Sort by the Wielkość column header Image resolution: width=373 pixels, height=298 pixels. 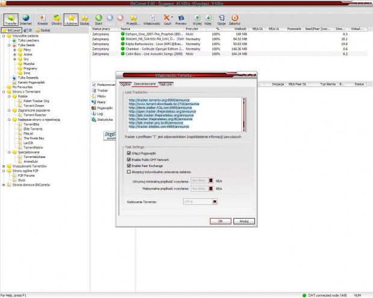pyautogui.click(x=235, y=29)
